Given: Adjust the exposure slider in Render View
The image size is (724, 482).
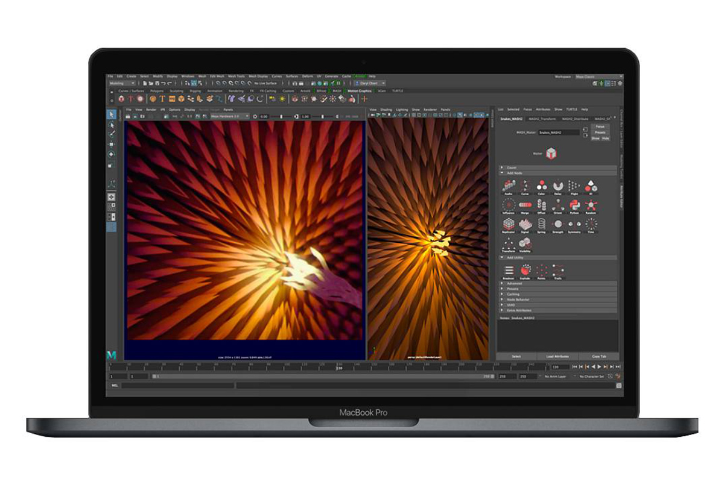Looking at the screenshot, I should pos(281,116).
